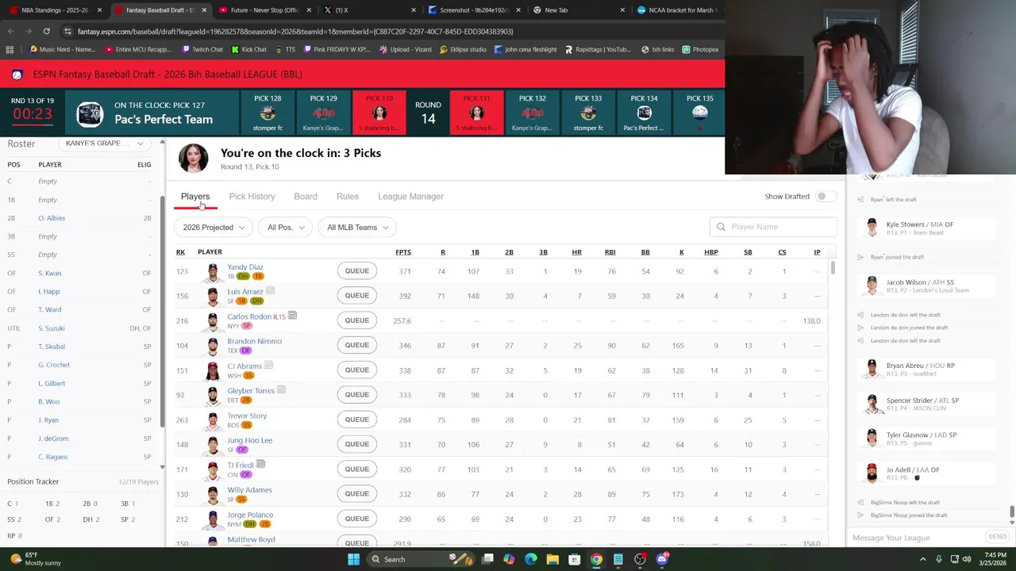Open the Kanye's Grape roster dropdown
The height and width of the screenshot is (571, 1016).
pos(105,144)
